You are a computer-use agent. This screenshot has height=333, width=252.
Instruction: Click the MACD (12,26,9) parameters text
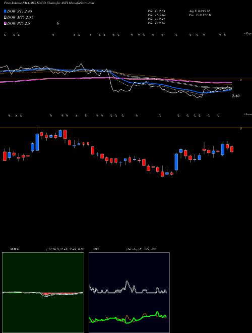pyautogui.click(x=65, y=249)
